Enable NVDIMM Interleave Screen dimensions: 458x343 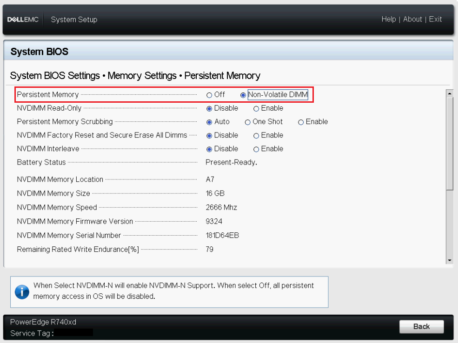(x=256, y=149)
